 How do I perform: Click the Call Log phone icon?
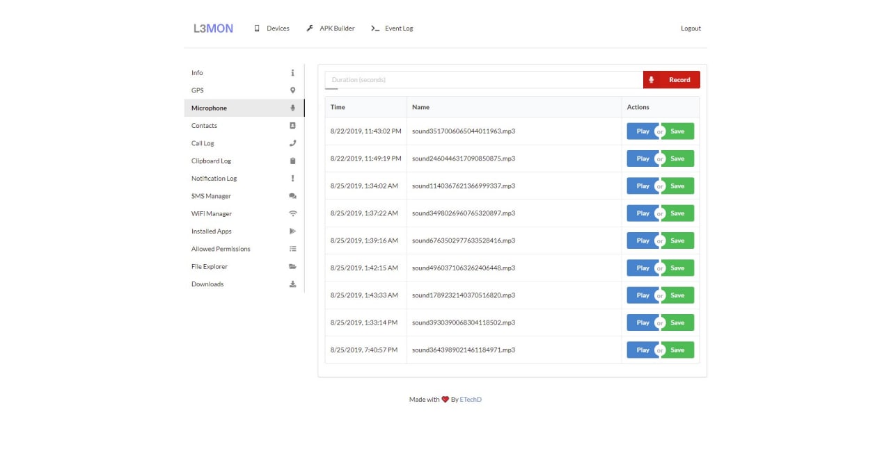click(292, 143)
